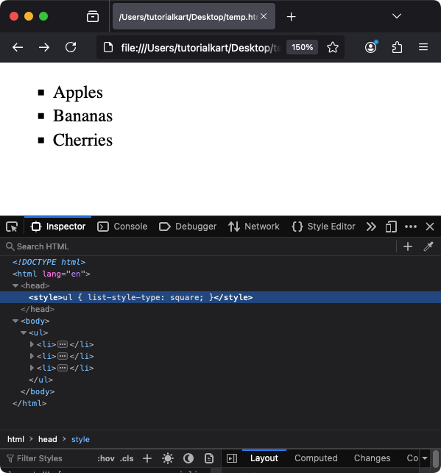Activate the pick element from page tool
This screenshot has width=441, height=473.
12,227
